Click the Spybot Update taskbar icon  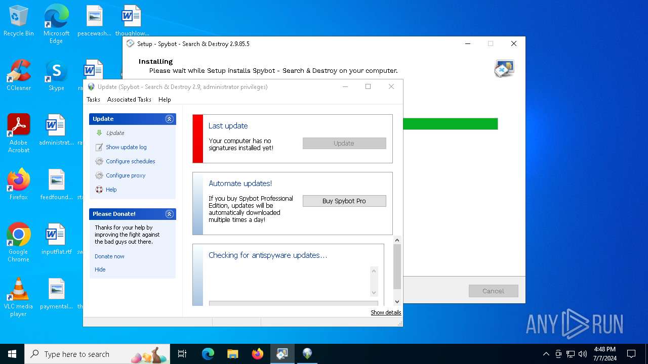[x=307, y=354]
